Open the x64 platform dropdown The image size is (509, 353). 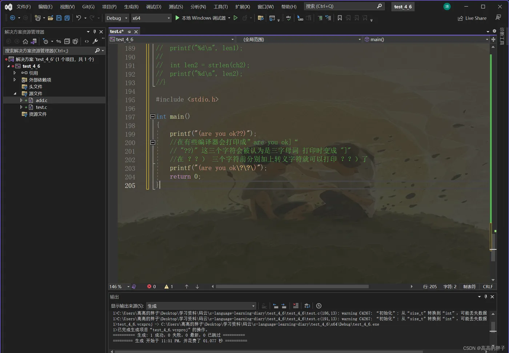pos(151,18)
